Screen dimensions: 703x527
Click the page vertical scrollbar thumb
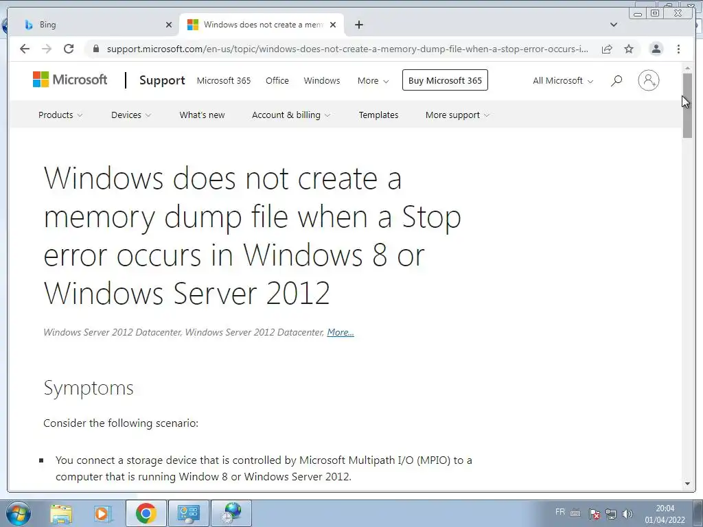click(x=687, y=105)
